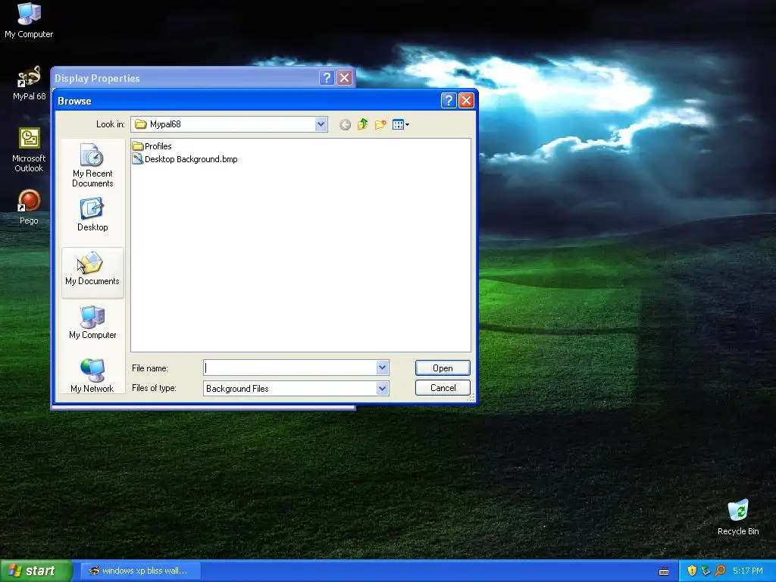Choose My Computer in the Browse places bar

coord(92,322)
